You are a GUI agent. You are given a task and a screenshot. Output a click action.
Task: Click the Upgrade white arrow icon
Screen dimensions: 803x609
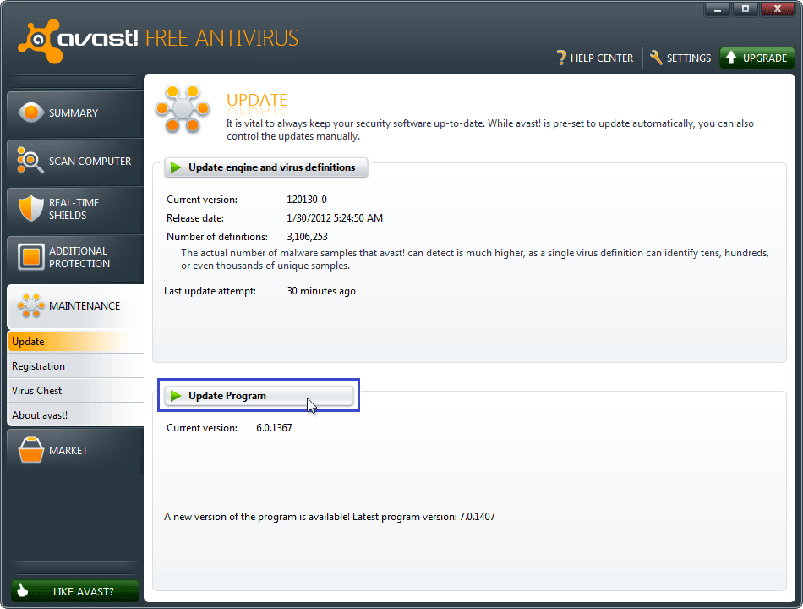tap(731, 58)
